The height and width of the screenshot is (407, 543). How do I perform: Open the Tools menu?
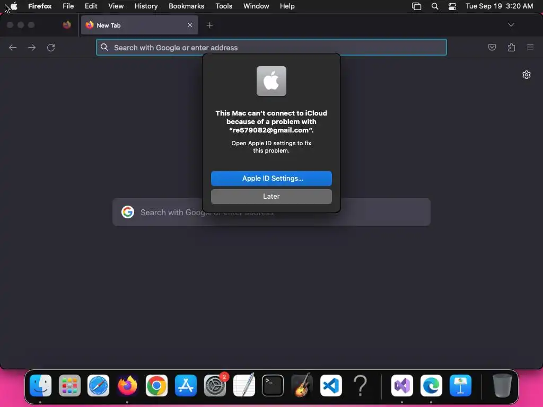(224, 6)
